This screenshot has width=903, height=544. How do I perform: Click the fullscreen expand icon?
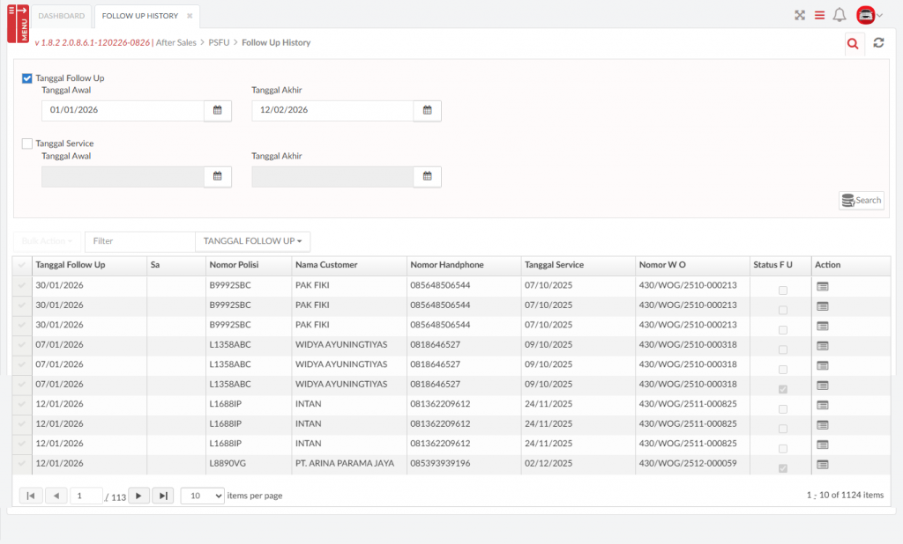pyautogui.click(x=800, y=15)
